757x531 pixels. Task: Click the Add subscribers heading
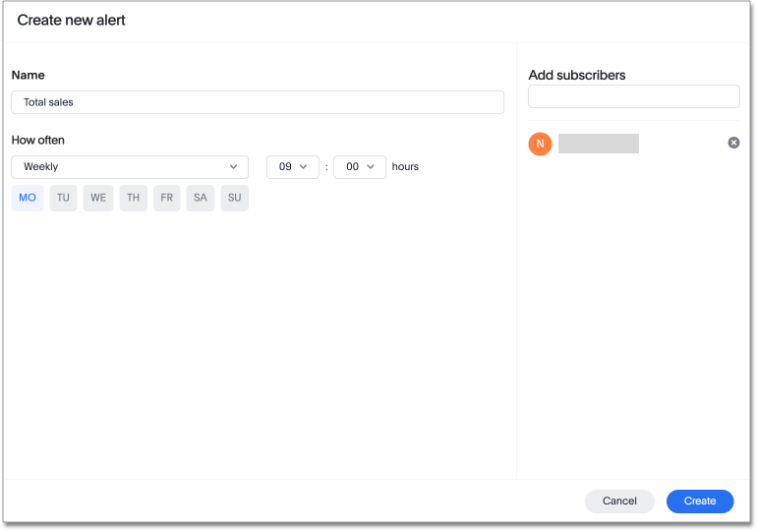pyautogui.click(x=577, y=75)
